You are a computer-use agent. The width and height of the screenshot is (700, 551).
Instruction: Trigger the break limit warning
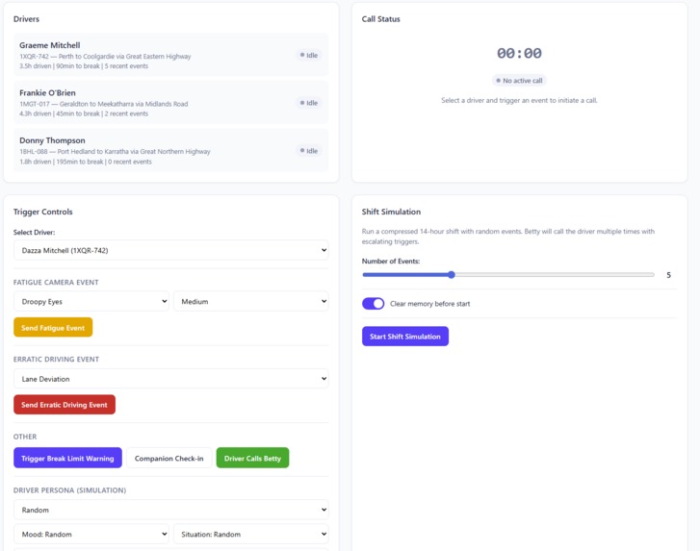click(x=67, y=458)
